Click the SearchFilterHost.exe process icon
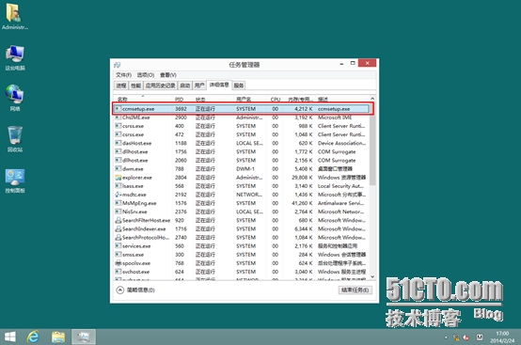Screen dimensions: 521x345 tap(118, 220)
